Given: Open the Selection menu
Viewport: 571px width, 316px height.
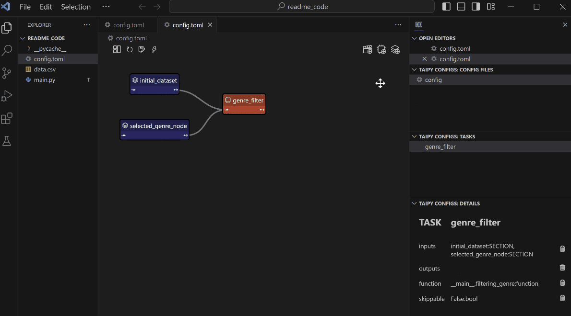Looking at the screenshot, I should [x=76, y=7].
